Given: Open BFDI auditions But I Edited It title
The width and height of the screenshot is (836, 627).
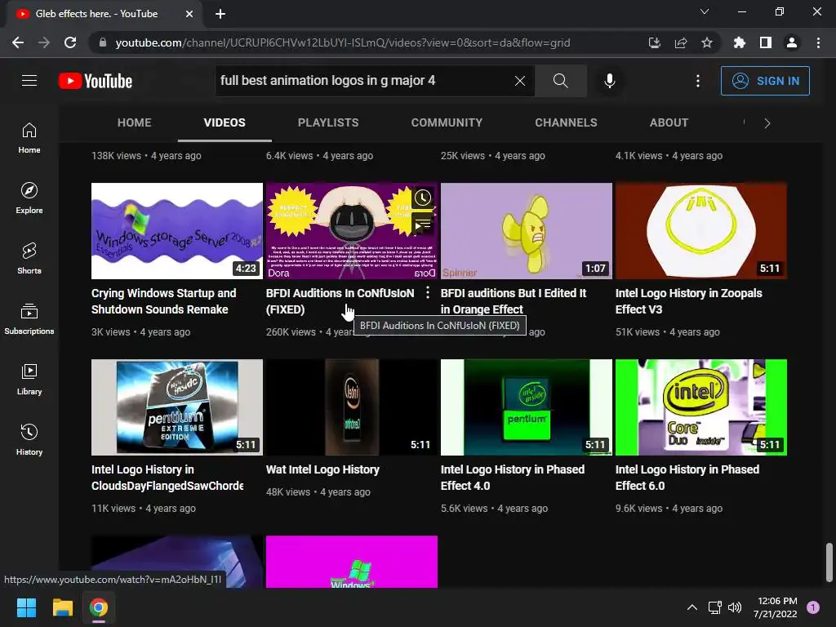Looking at the screenshot, I should 514,301.
